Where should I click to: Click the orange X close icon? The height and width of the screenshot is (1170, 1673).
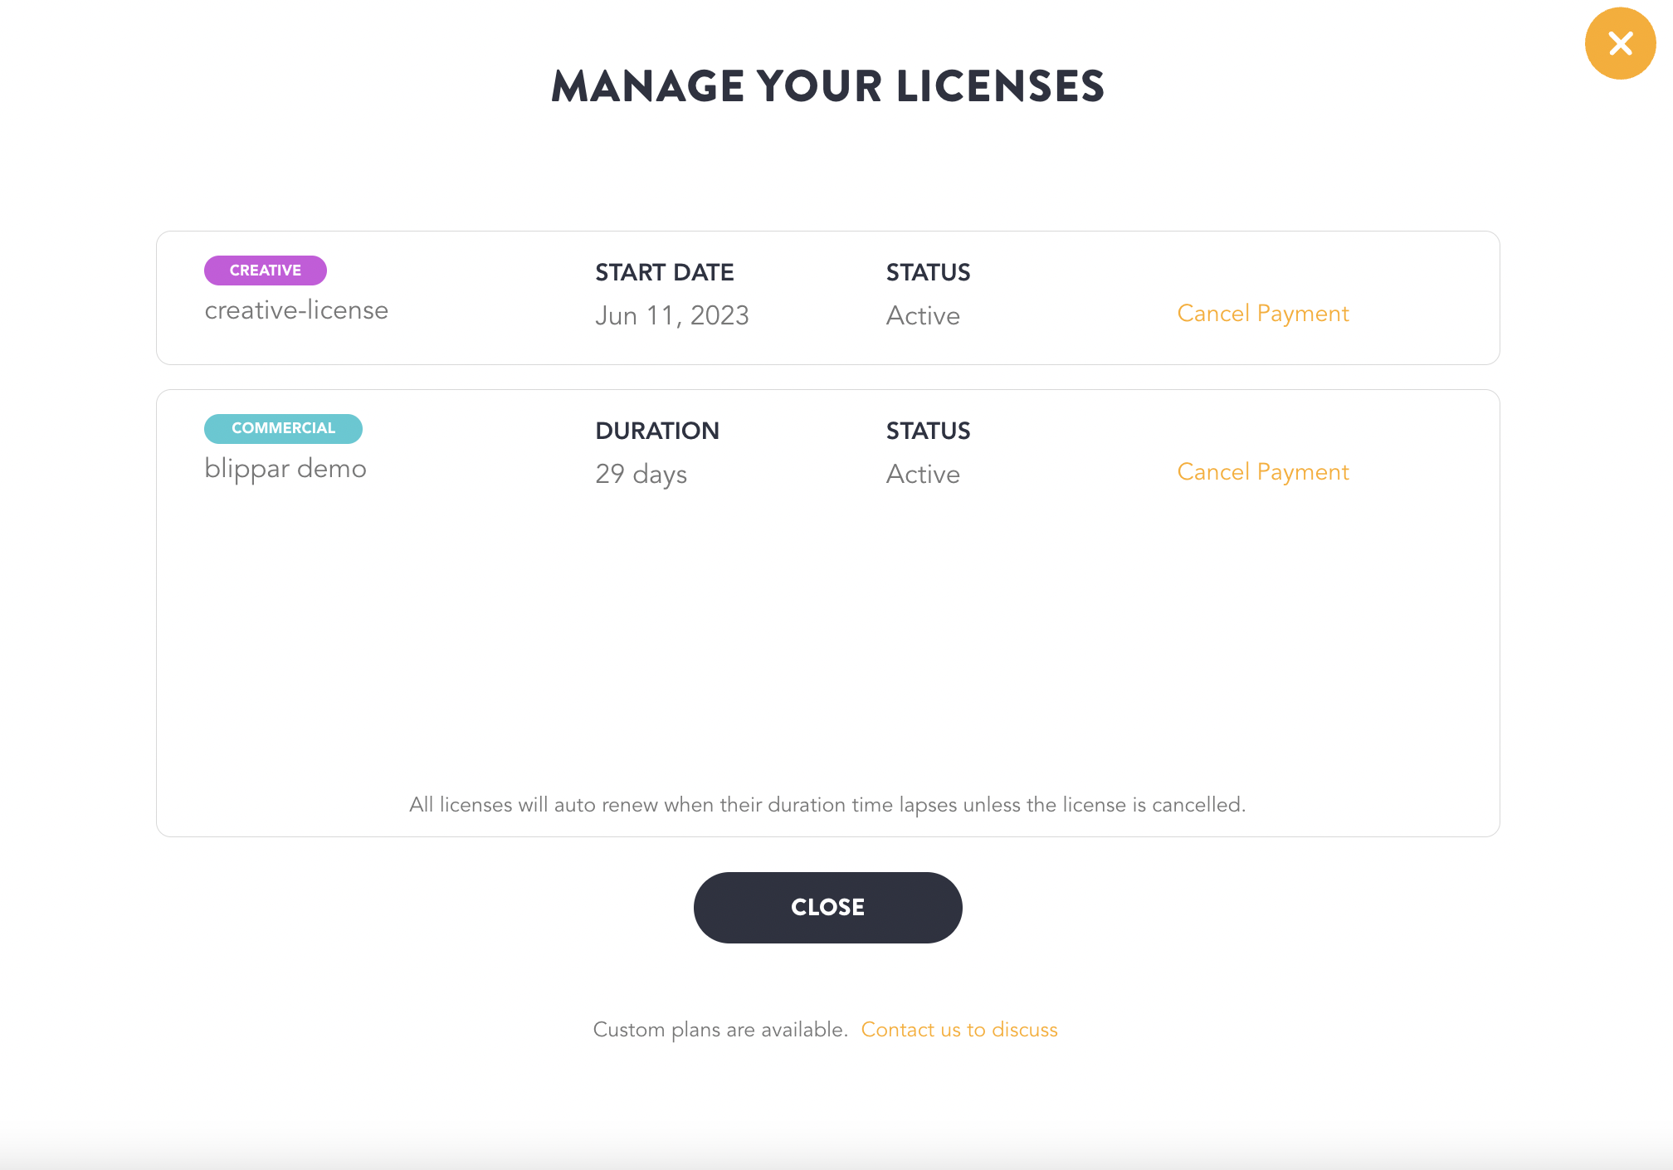click(1620, 43)
